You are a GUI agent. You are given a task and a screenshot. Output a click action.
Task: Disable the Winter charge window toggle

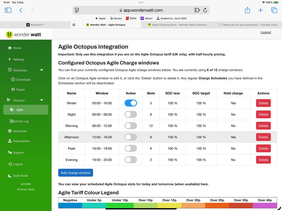(x=131, y=103)
